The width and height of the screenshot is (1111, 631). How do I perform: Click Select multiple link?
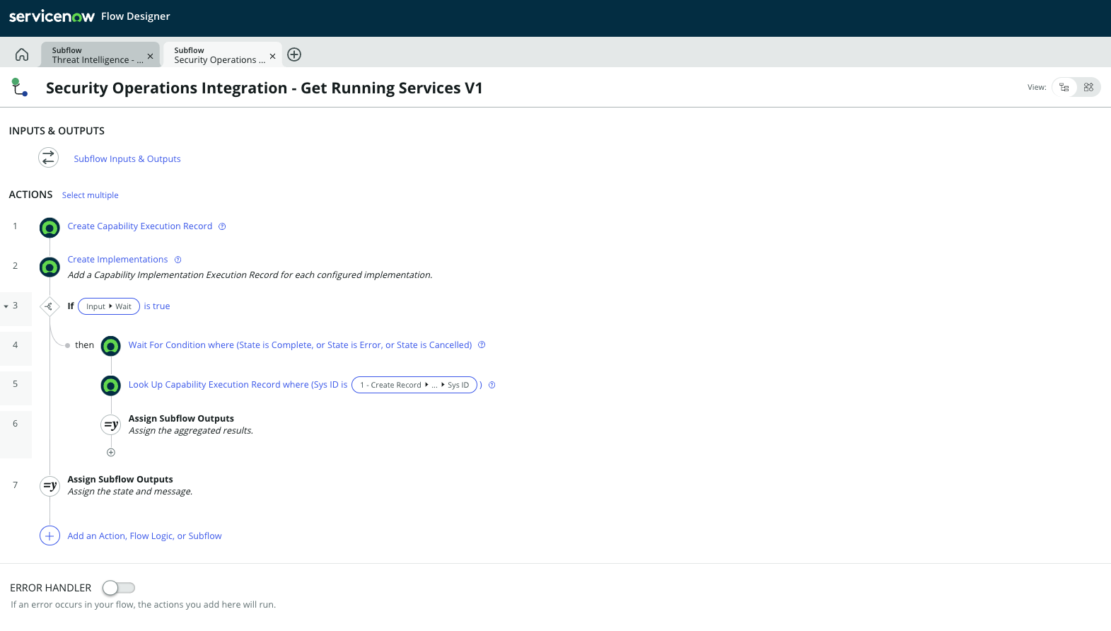pyautogui.click(x=91, y=195)
